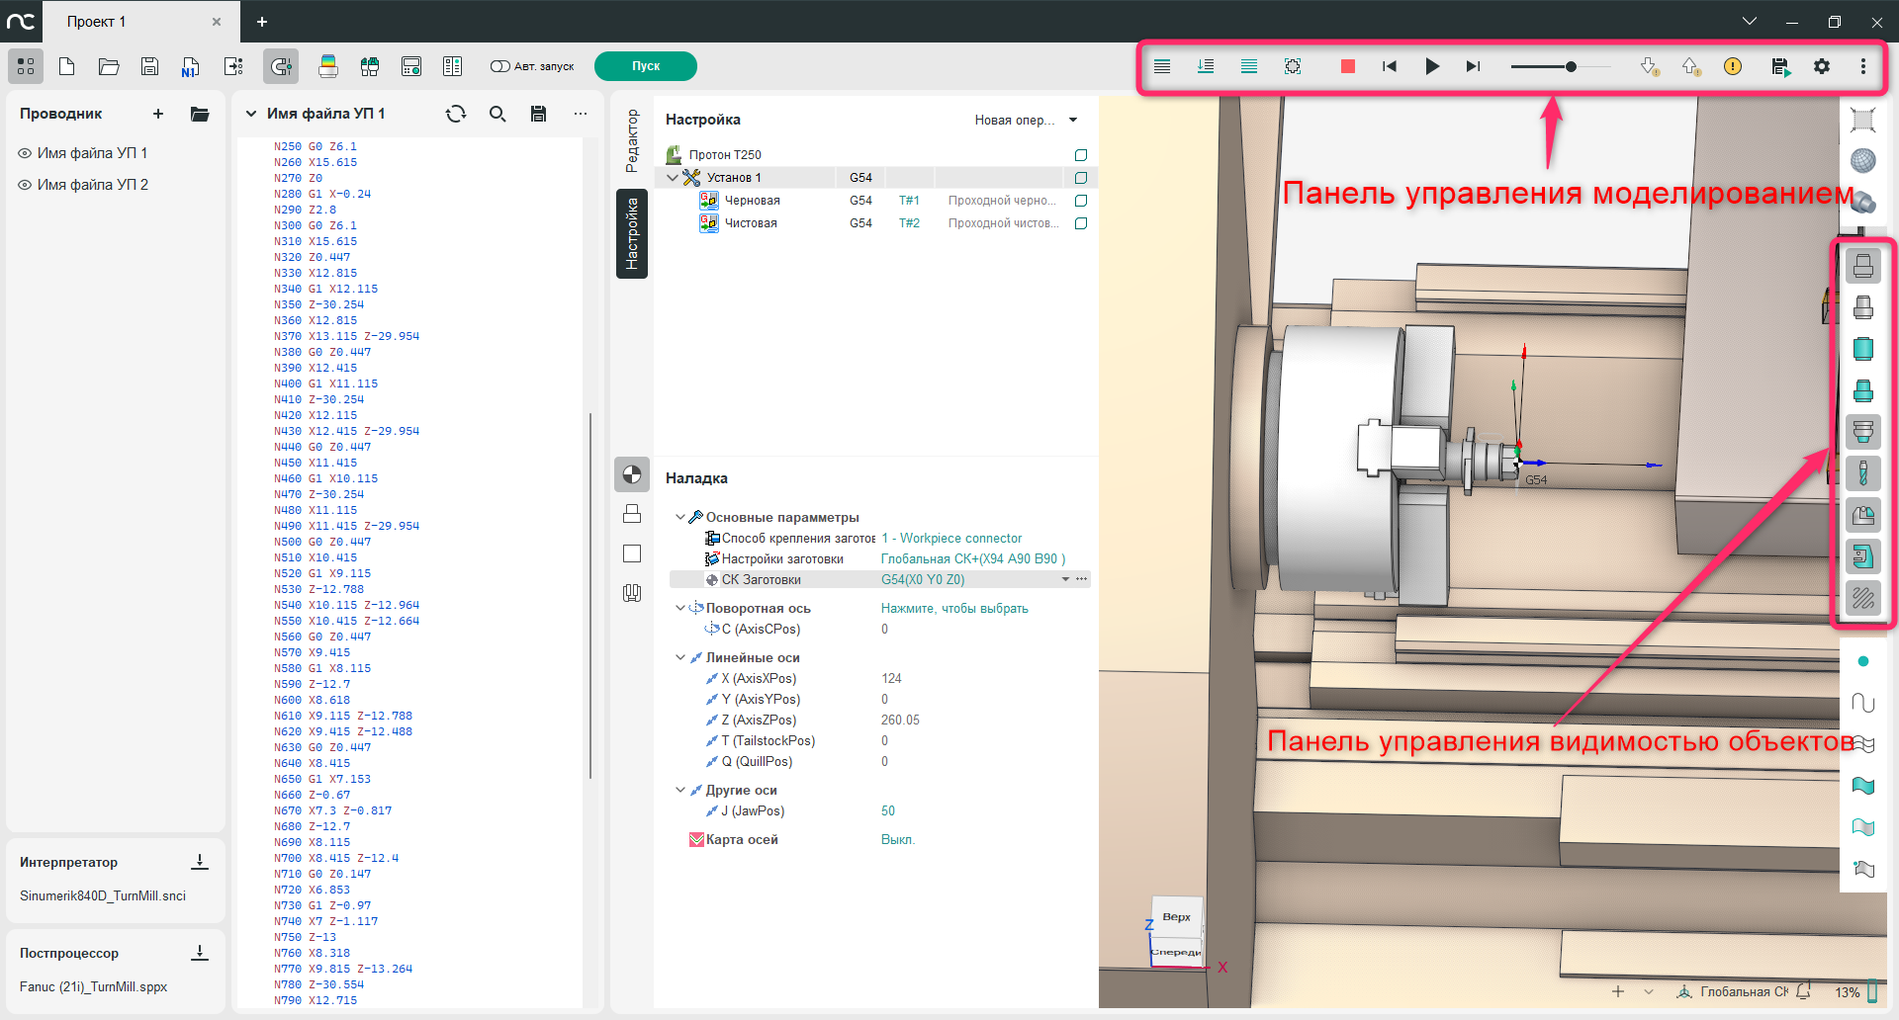Screen dimensions: 1899x1020
Task: Toggle the Авт. запуск switch
Action: [x=499, y=66]
